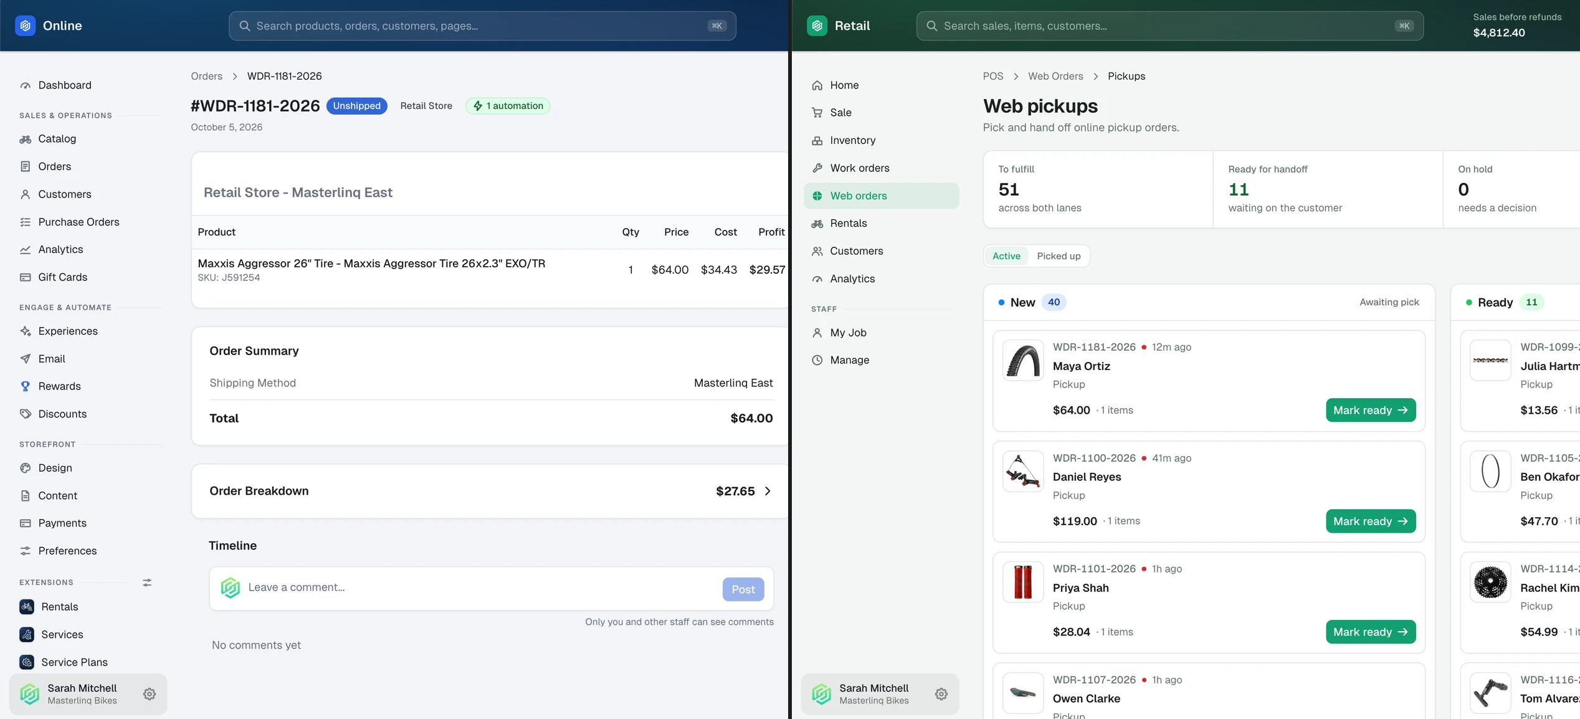The image size is (1580, 719).
Task: Click Gift Cards icon in Online sidebar
Action: point(25,277)
